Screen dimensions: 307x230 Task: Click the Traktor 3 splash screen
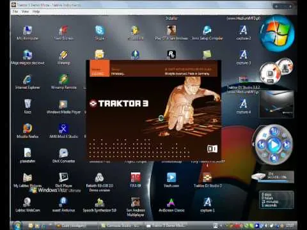(x=153, y=110)
